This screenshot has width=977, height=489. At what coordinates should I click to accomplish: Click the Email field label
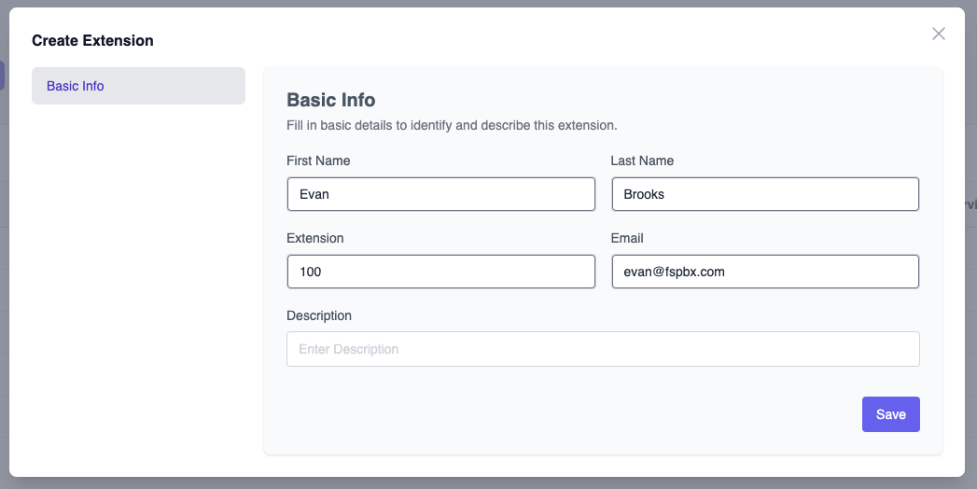627,238
